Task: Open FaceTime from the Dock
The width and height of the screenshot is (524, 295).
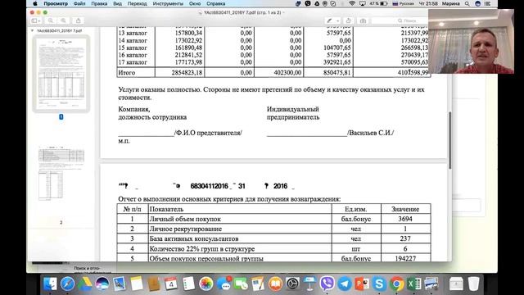Action: pyautogui.click(x=241, y=284)
